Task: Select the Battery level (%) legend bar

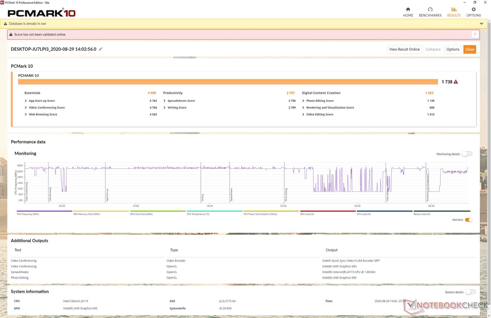Action: (442, 211)
